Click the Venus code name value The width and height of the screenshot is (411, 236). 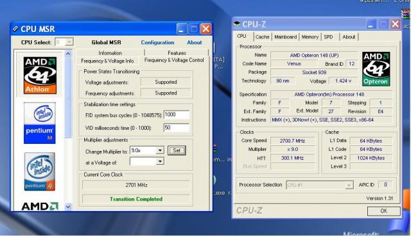294,64
